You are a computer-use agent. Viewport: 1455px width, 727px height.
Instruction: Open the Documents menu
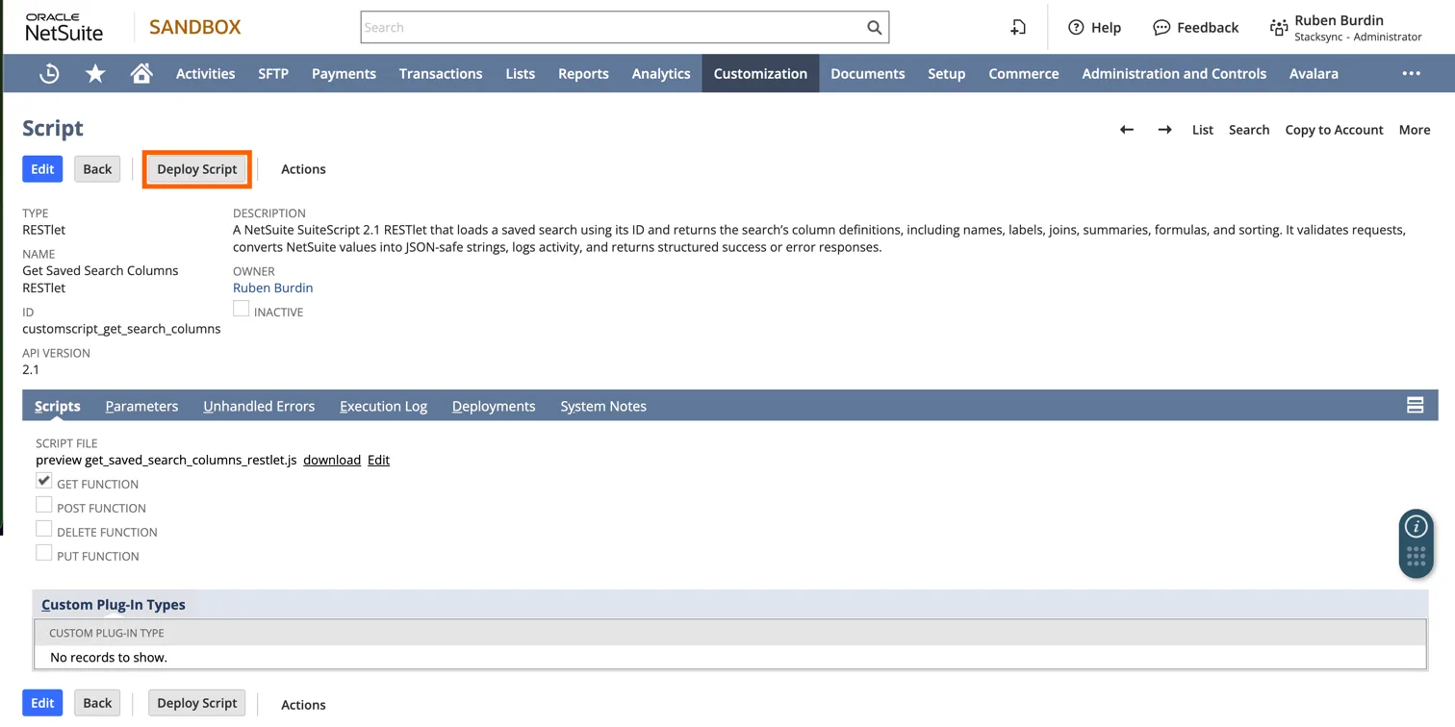point(868,73)
